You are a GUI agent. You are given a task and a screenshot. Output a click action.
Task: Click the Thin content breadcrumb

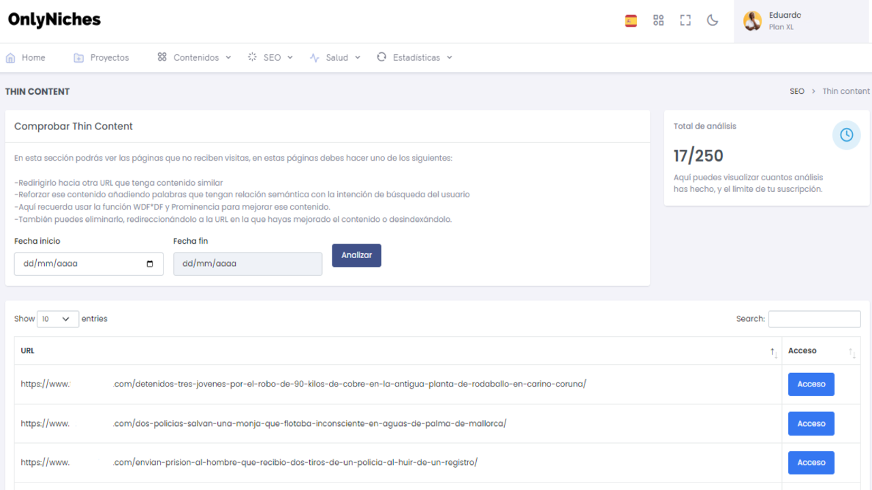click(x=846, y=91)
